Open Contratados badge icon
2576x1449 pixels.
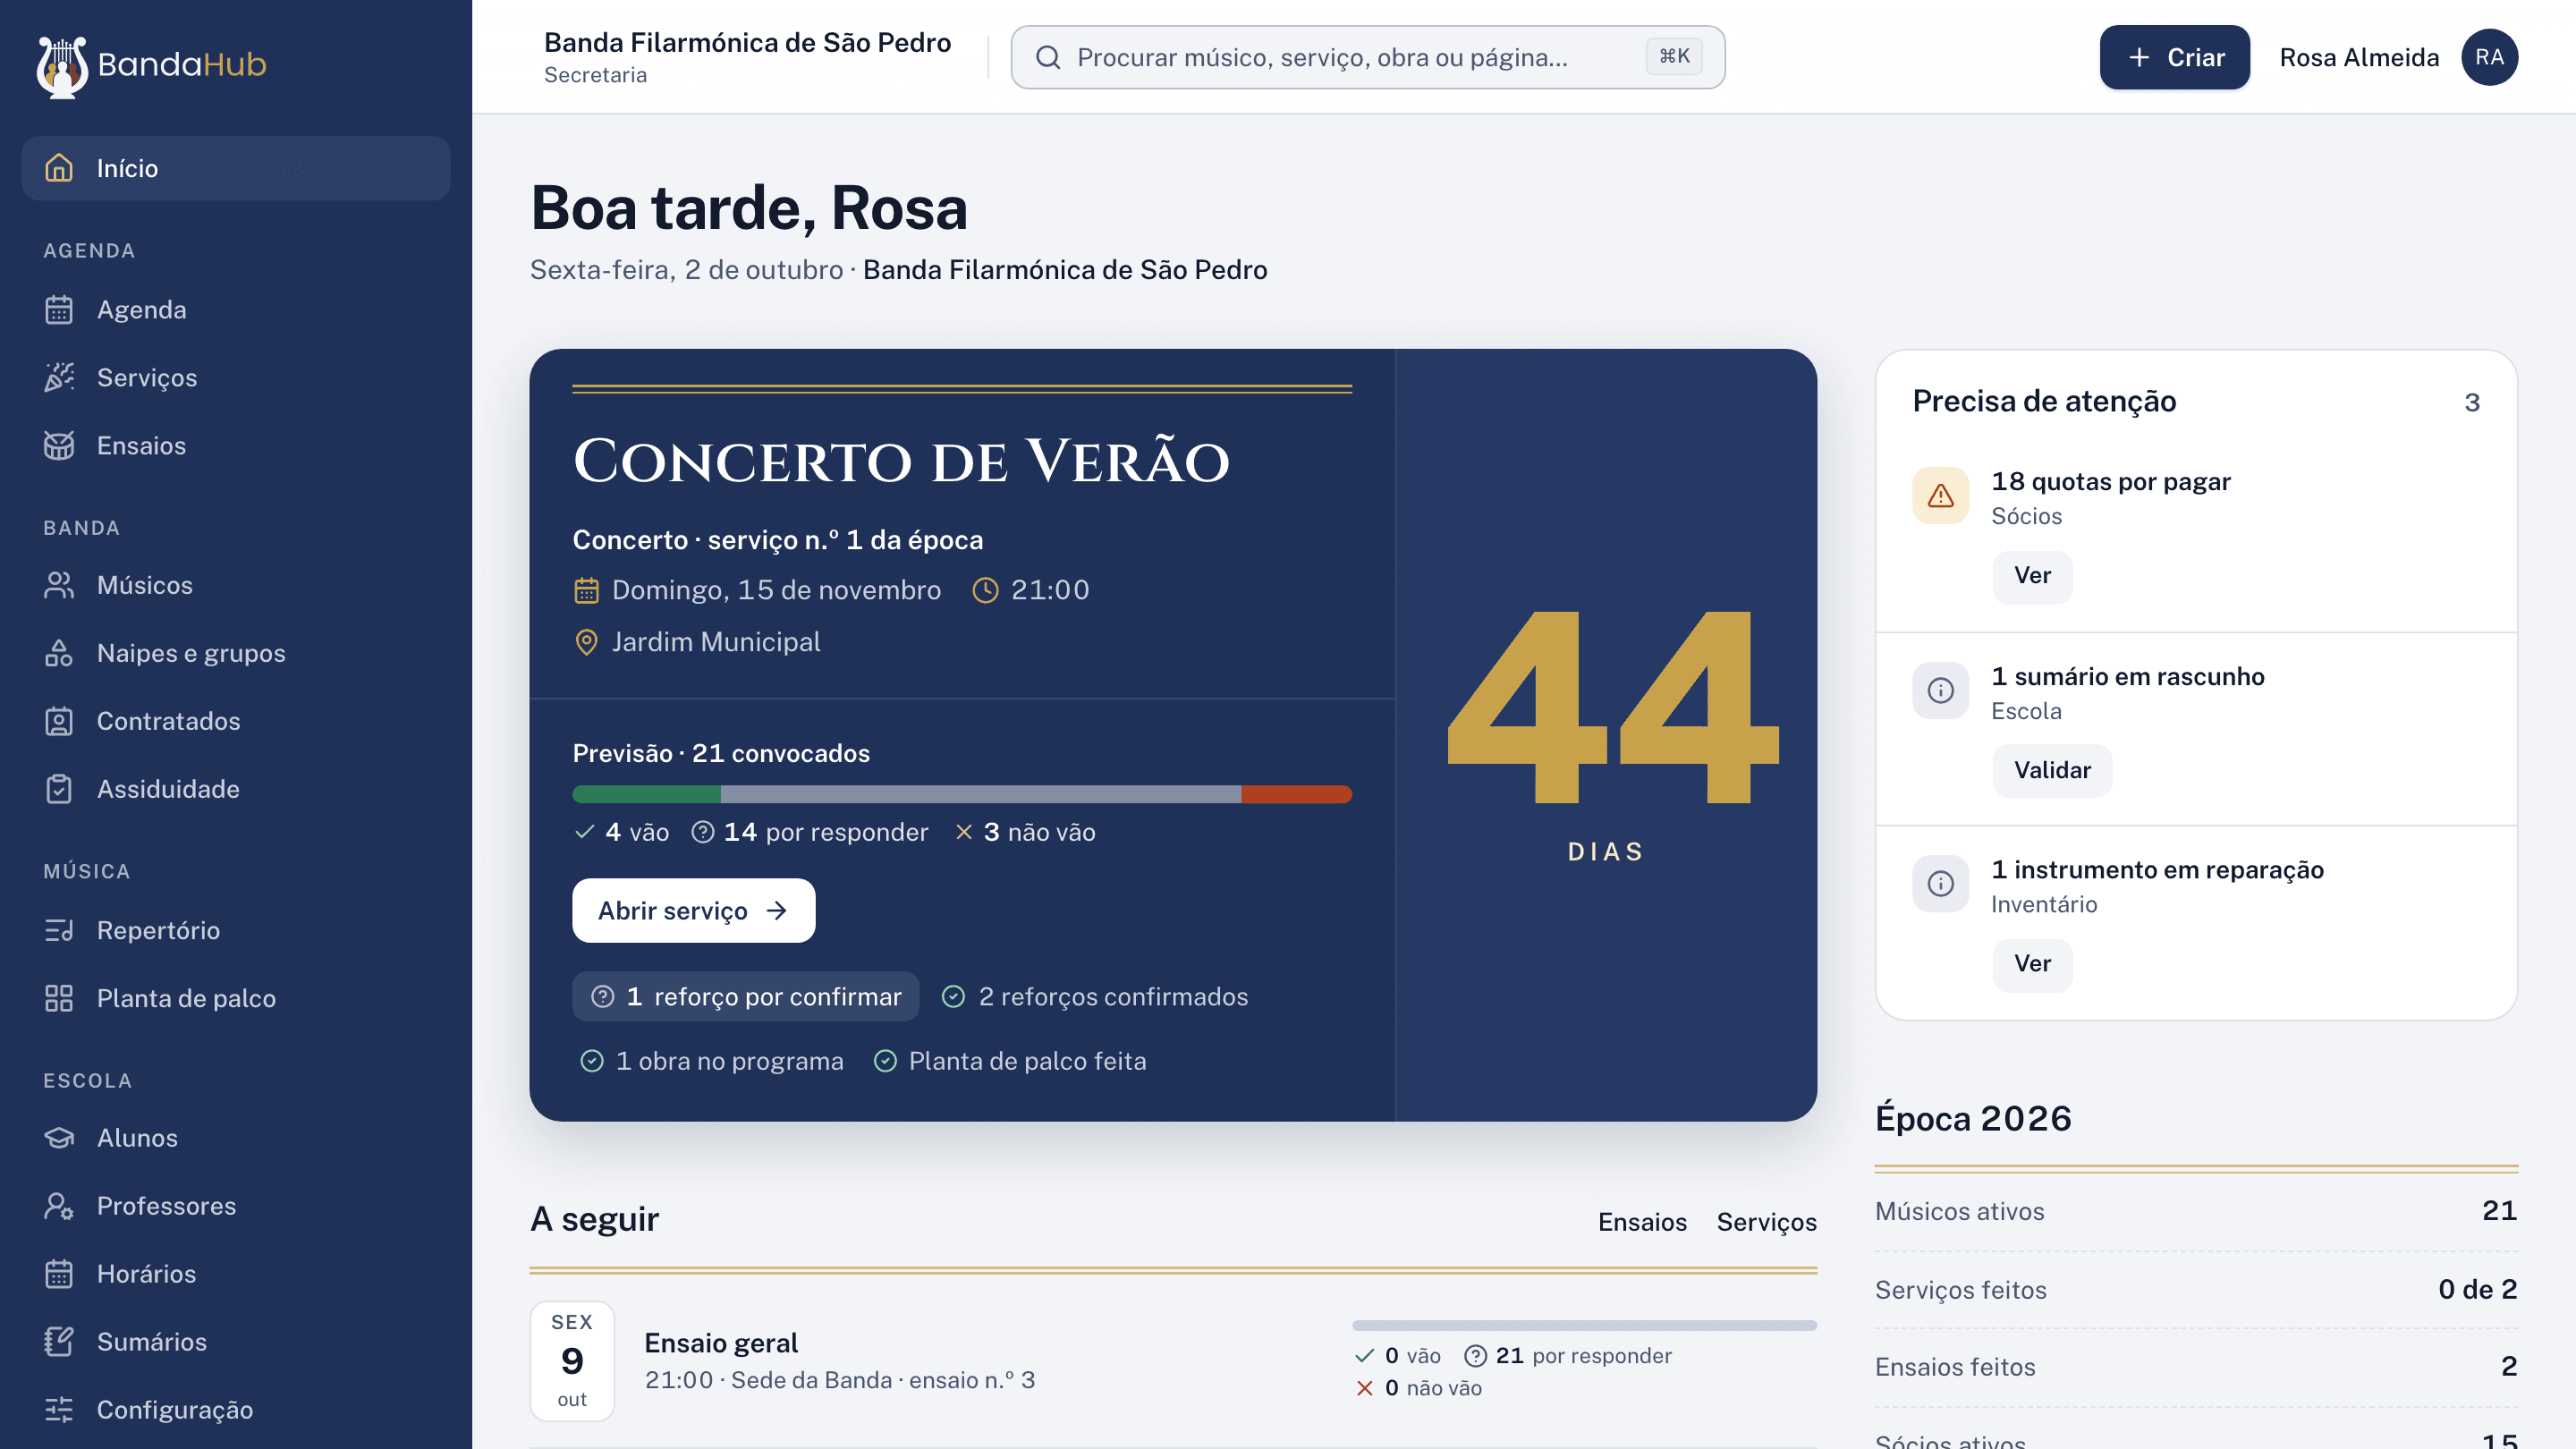pyautogui.click(x=59, y=722)
